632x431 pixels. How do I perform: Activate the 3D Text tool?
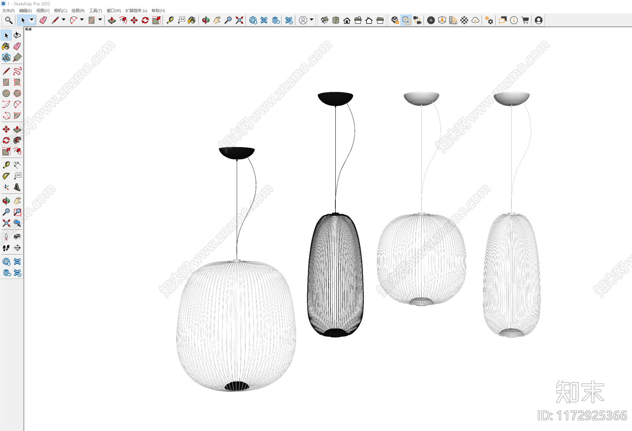click(17, 187)
